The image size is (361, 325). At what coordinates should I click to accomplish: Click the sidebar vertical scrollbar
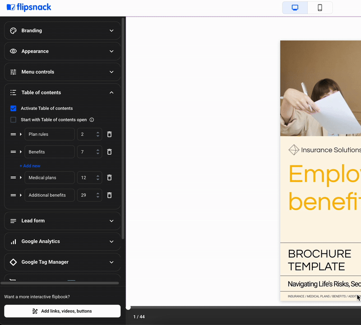tap(123, 129)
